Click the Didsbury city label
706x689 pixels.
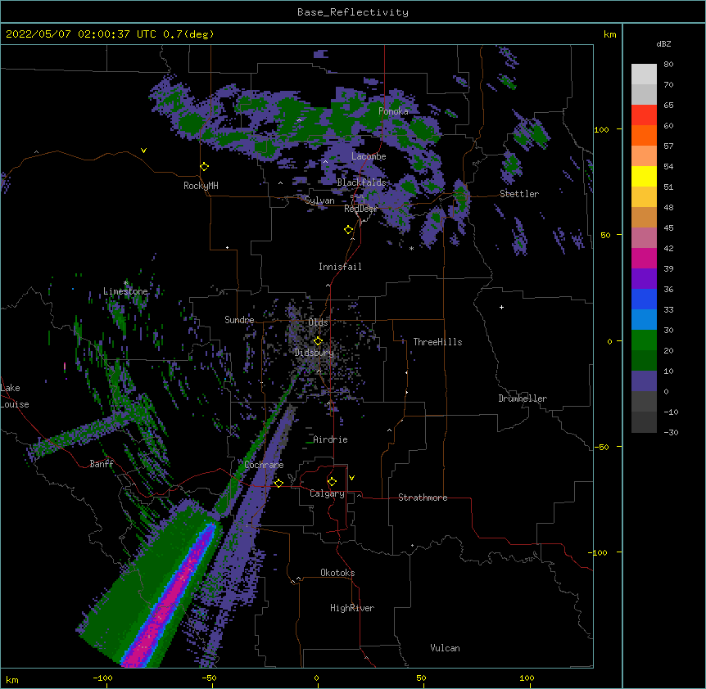[315, 353]
